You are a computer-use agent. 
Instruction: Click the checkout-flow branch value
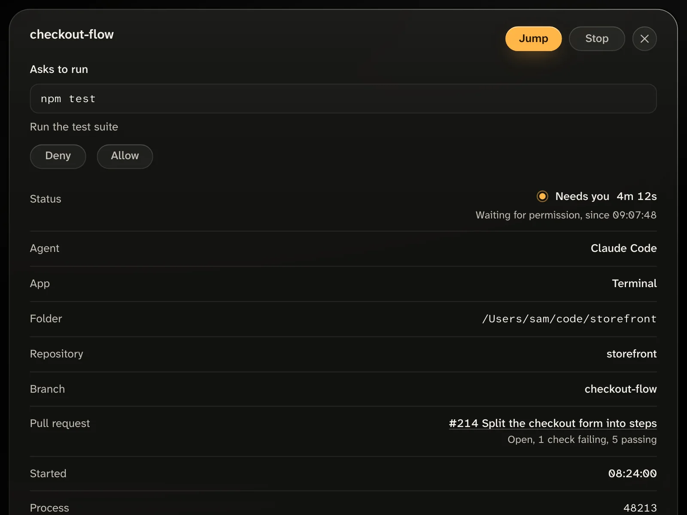coord(620,389)
